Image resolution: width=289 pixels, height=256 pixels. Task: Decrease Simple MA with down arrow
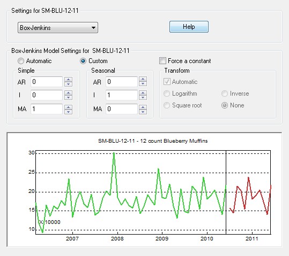click(x=69, y=112)
